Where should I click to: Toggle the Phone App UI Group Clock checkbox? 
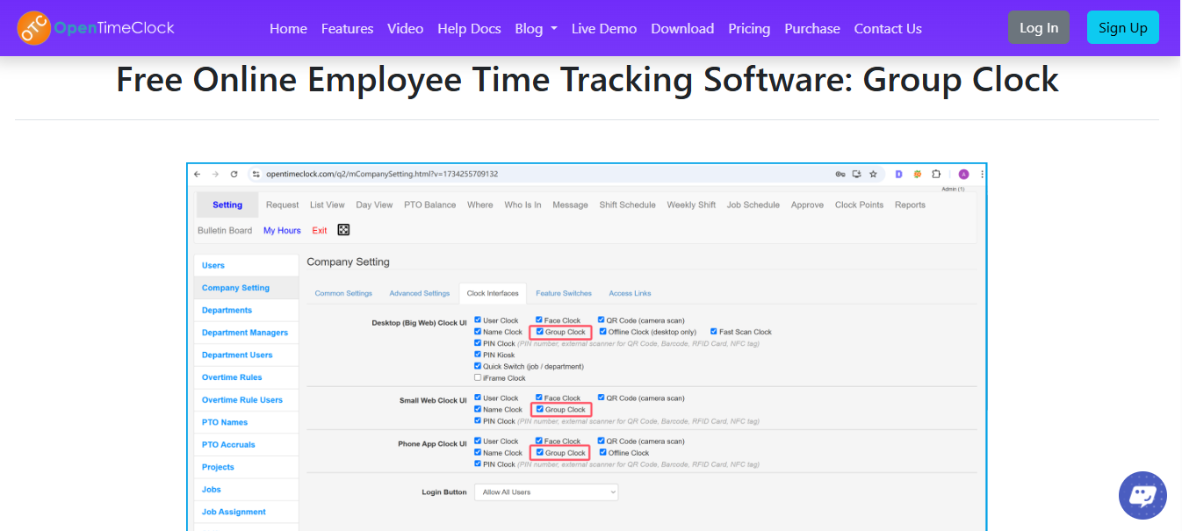[540, 453]
